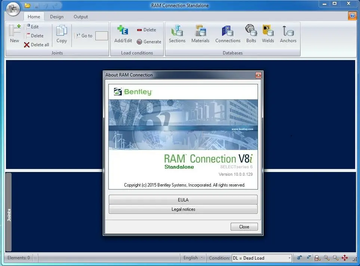Close the About RAM Connection dialog with X
The width and height of the screenshot is (360, 266).
258,75
